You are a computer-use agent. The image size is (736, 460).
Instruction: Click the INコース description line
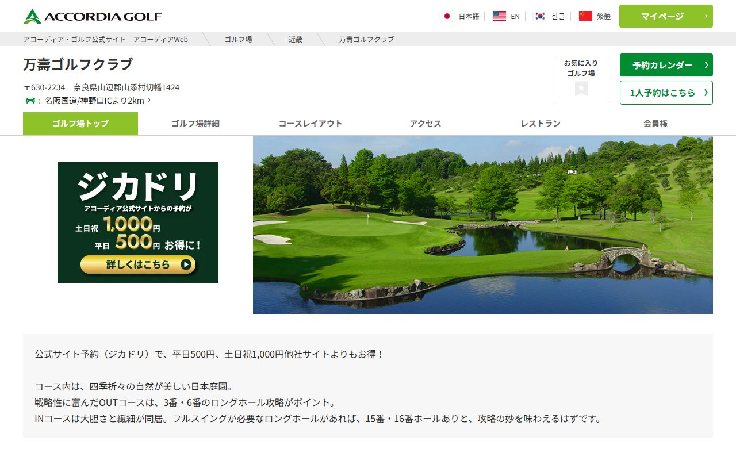[x=319, y=419]
